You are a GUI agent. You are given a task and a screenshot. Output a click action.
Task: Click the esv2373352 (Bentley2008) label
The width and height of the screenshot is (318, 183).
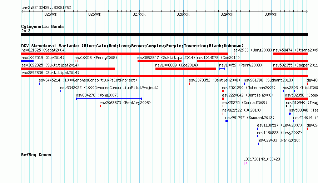[x=214, y=80]
